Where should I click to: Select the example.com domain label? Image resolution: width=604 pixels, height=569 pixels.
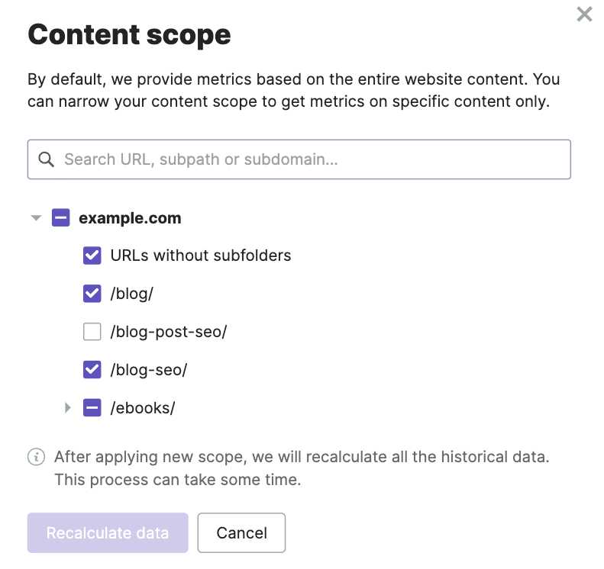point(130,218)
